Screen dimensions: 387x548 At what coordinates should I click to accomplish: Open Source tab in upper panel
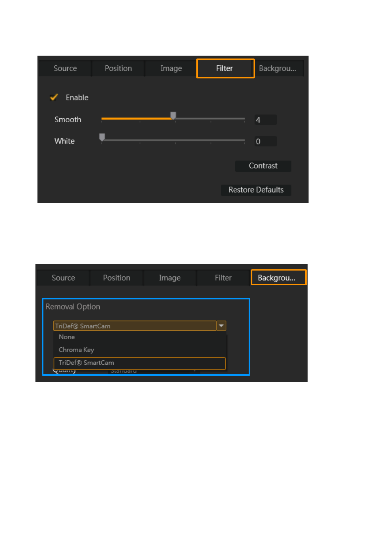pyautogui.click(x=65, y=68)
